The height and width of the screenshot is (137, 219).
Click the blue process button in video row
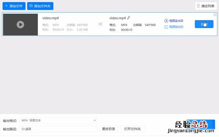point(204,24)
